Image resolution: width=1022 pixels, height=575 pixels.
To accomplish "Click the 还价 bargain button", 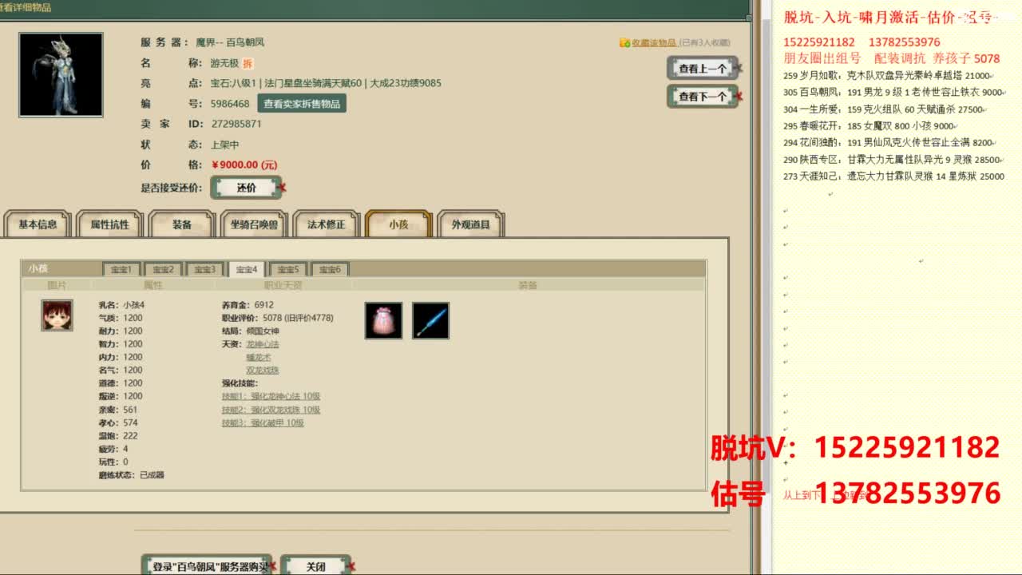I will (247, 188).
